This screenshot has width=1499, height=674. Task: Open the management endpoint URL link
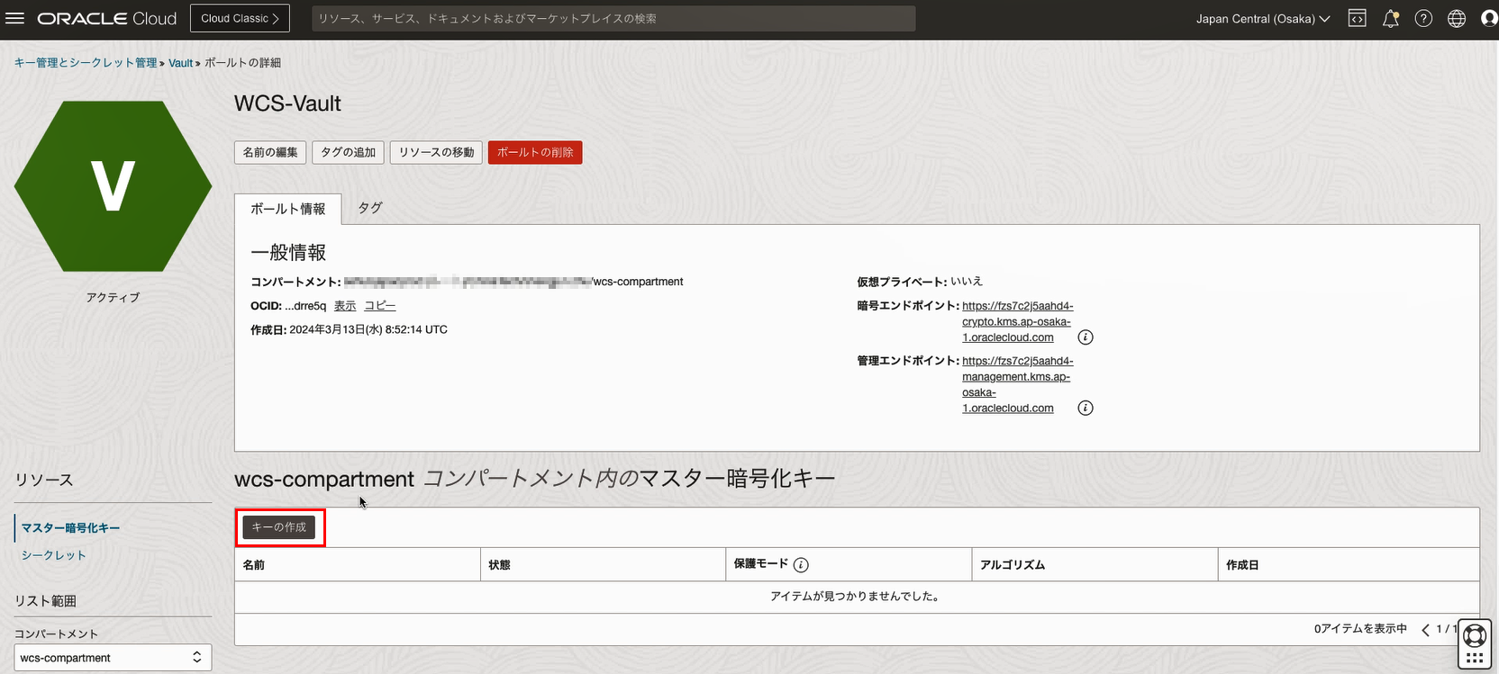click(1017, 384)
